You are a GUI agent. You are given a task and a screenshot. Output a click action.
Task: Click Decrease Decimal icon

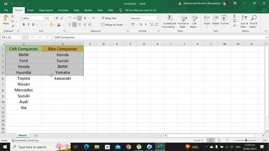[x=156, y=24]
